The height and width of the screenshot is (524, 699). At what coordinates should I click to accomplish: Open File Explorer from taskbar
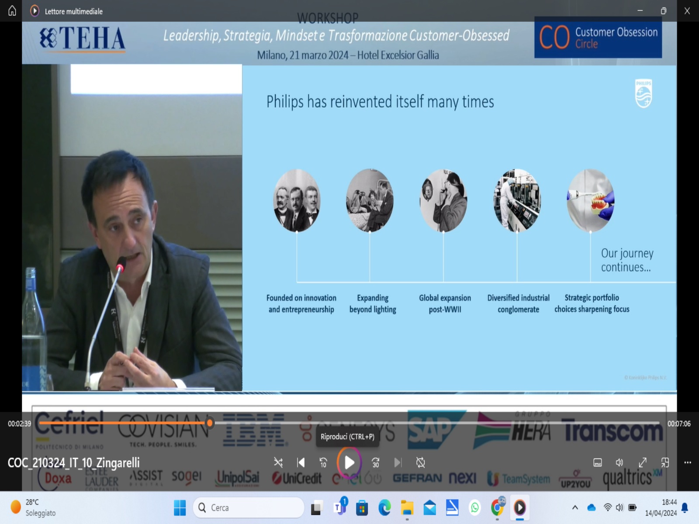407,507
